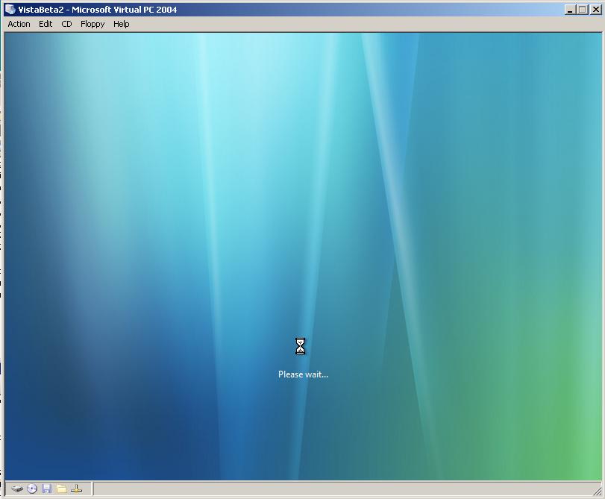Click the Virtual PC title bar icon
This screenshot has width=605, height=499.
click(10, 9)
